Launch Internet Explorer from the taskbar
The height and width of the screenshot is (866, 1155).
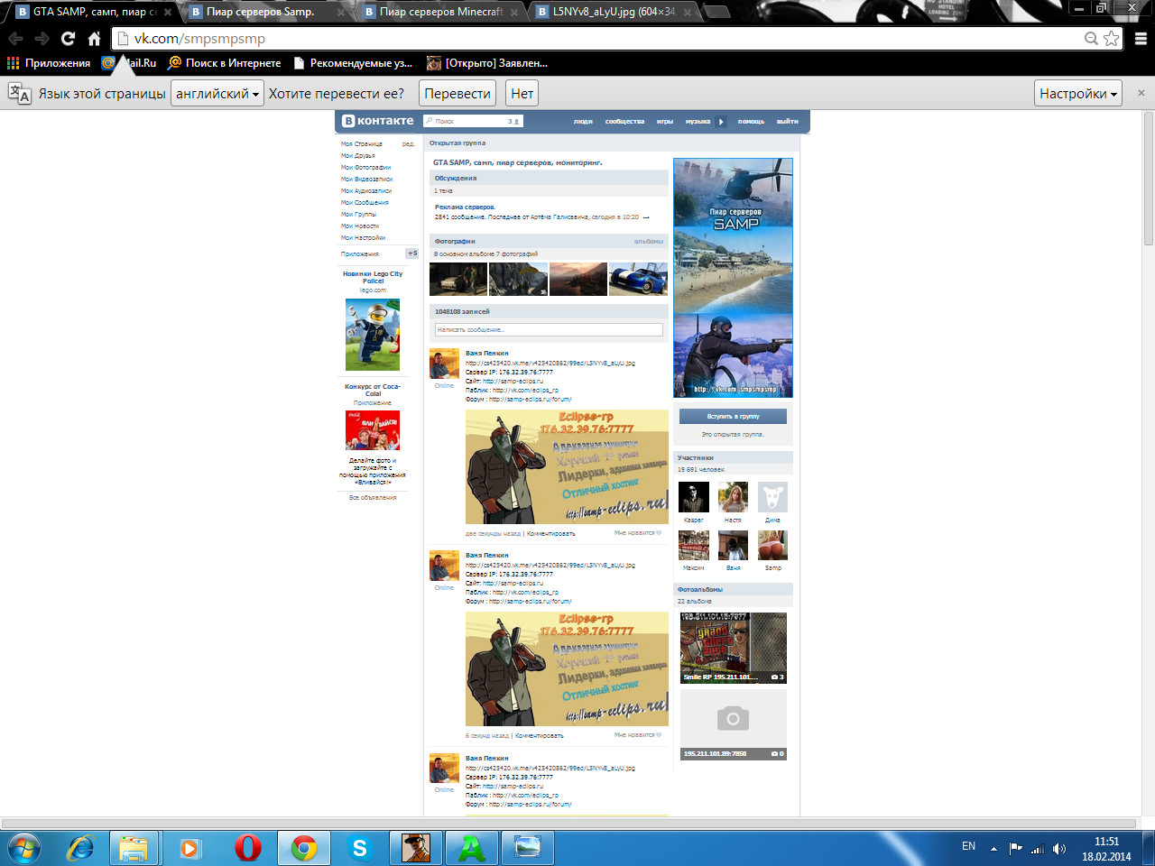tap(80, 849)
